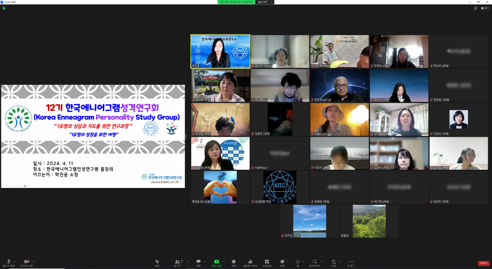Select the yellow-highlighted active speaker video tile
Viewport: 492px width, 269px height.
click(x=220, y=51)
